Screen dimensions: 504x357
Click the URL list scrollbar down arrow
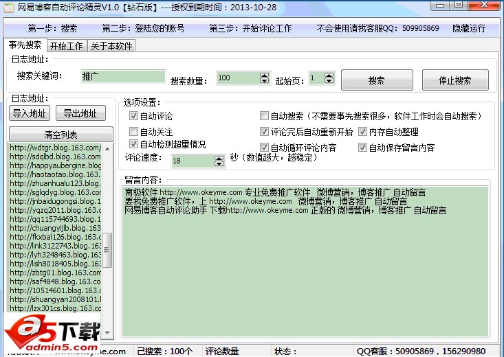point(108,333)
